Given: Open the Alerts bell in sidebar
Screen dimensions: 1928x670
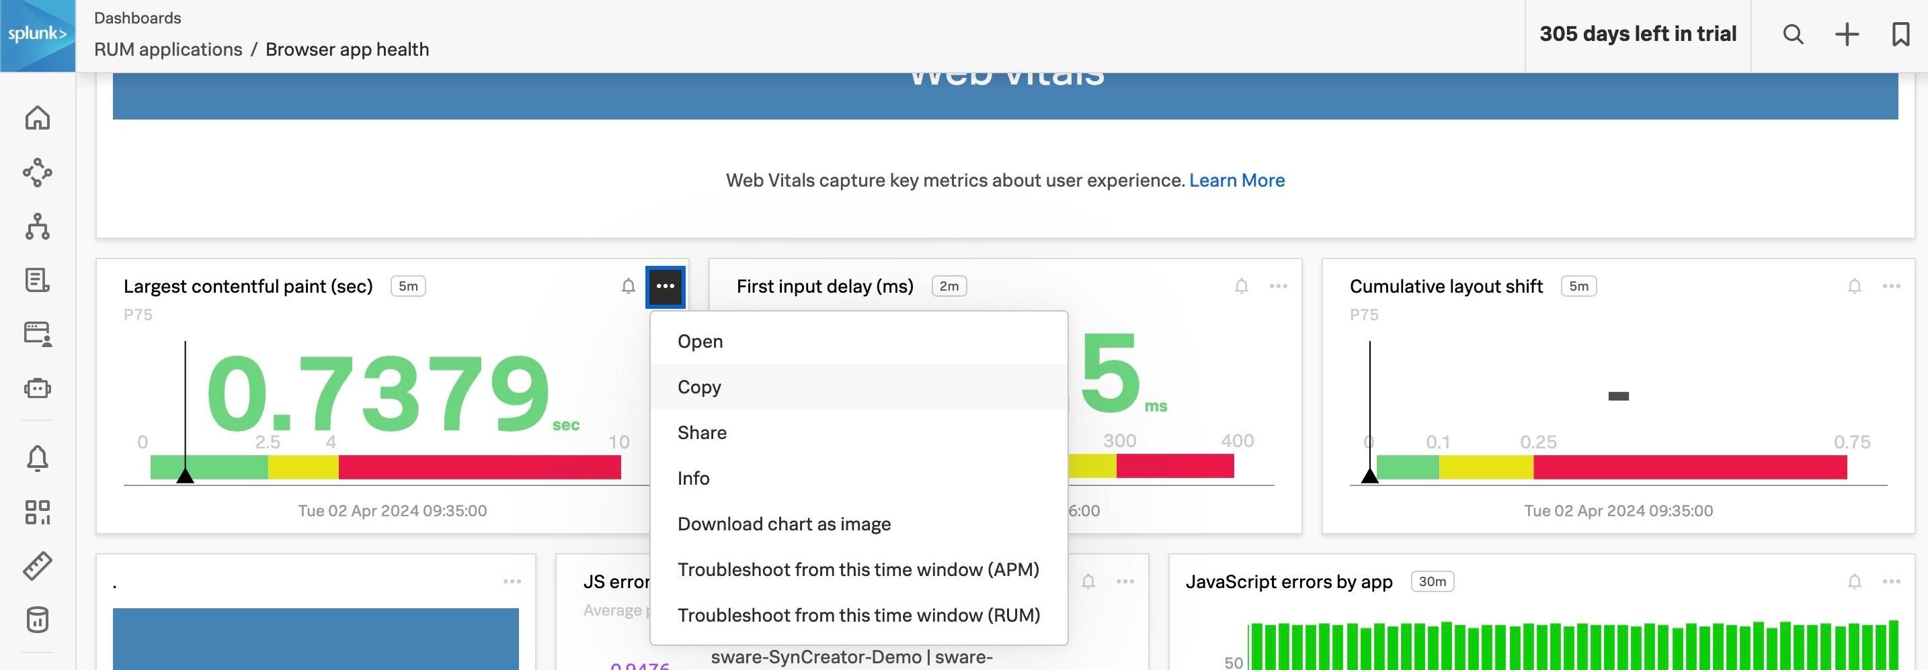Looking at the screenshot, I should click(x=38, y=458).
